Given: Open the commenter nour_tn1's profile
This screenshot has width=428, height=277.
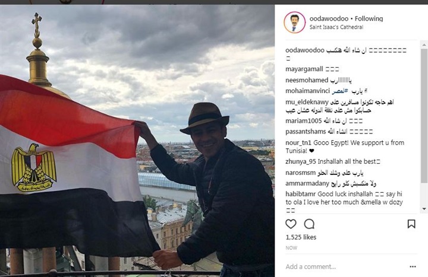Looking at the screenshot, I should [x=298, y=143].
